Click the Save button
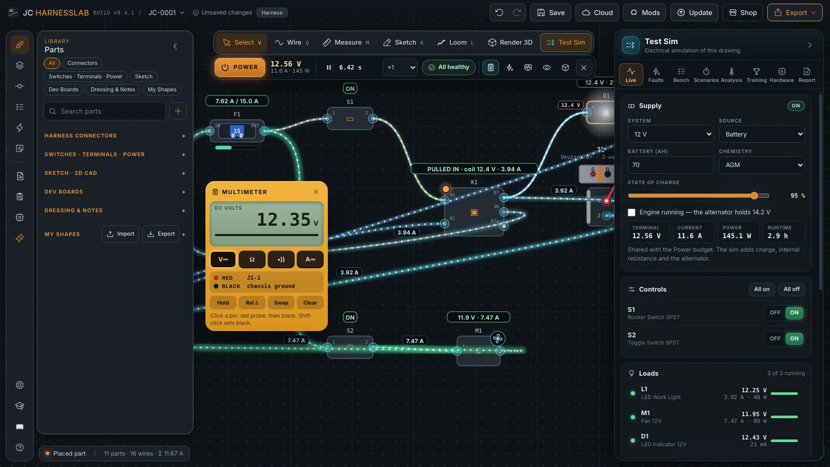This screenshot has height=467, width=830. (550, 12)
